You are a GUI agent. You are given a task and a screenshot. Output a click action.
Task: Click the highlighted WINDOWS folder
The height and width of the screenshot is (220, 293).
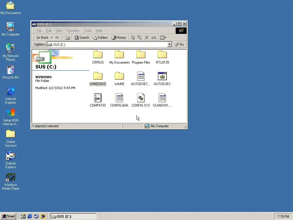coord(98,79)
